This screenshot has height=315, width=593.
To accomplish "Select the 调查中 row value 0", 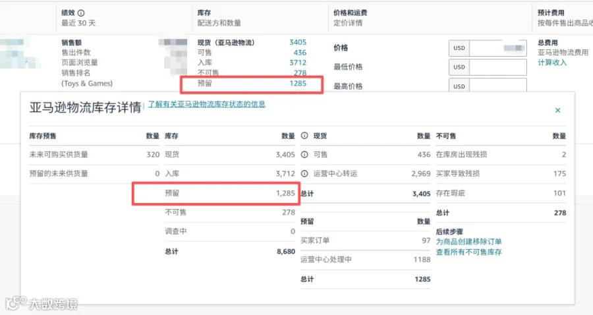I will coord(293,231).
